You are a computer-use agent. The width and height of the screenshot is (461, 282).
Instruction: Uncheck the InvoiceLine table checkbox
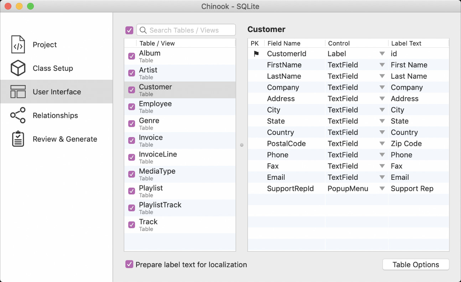(x=132, y=157)
